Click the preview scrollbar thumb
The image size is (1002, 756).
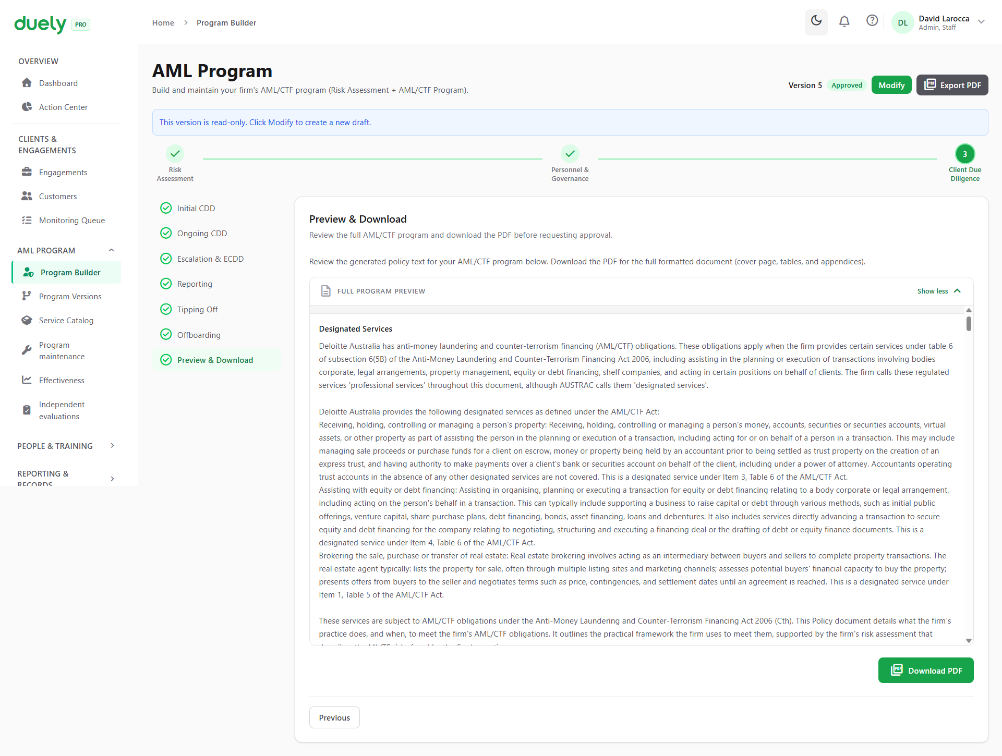tap(969, 323)
